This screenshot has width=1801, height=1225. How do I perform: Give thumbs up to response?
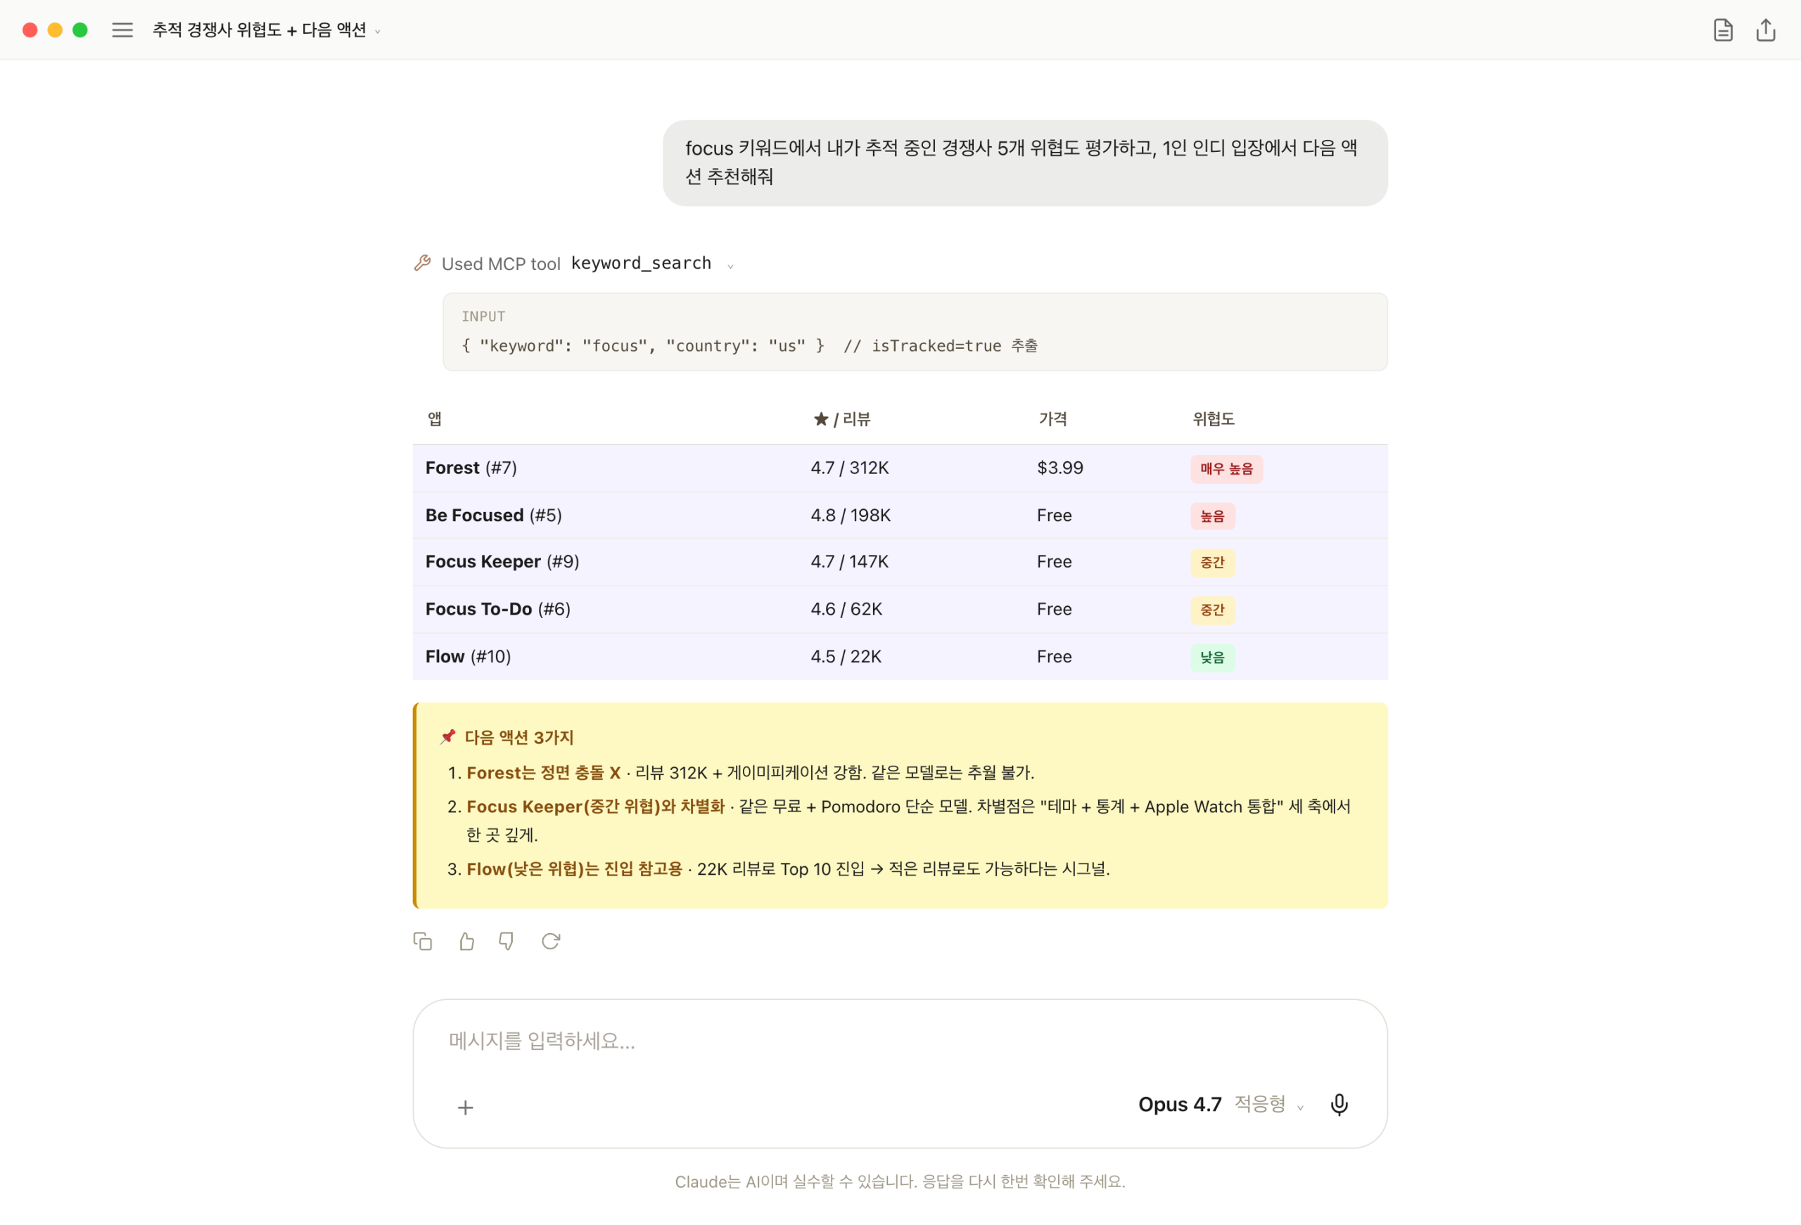(466, 941)
